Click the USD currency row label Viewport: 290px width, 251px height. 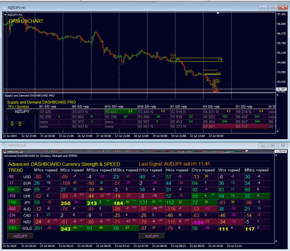pyautogui.click(x=27, y=177)
